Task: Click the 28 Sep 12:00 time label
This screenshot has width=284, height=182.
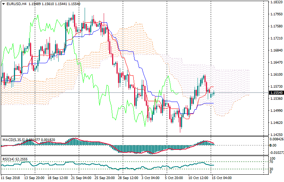Action: click(127, 178)
